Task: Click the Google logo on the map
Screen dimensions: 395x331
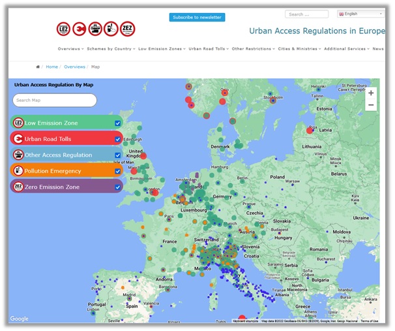Action: [x=19, y=319]
